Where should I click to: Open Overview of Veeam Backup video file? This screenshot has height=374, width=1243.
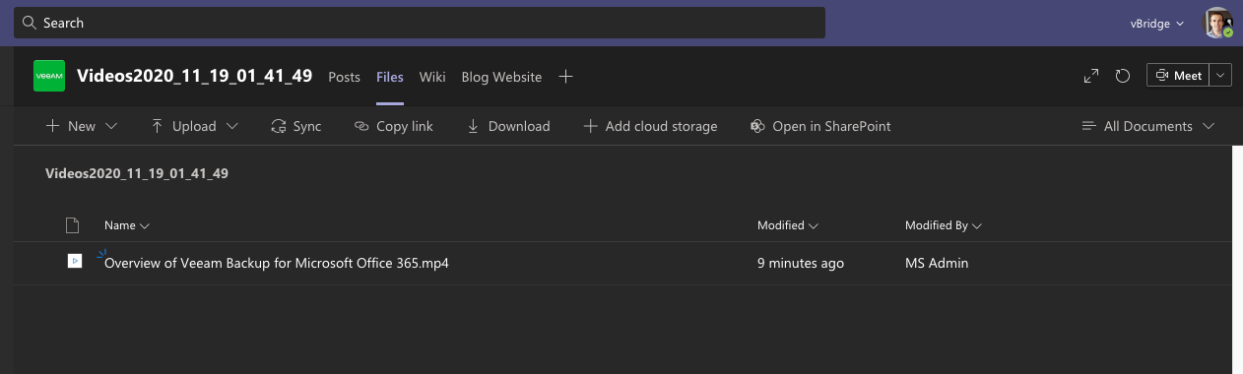277,263
